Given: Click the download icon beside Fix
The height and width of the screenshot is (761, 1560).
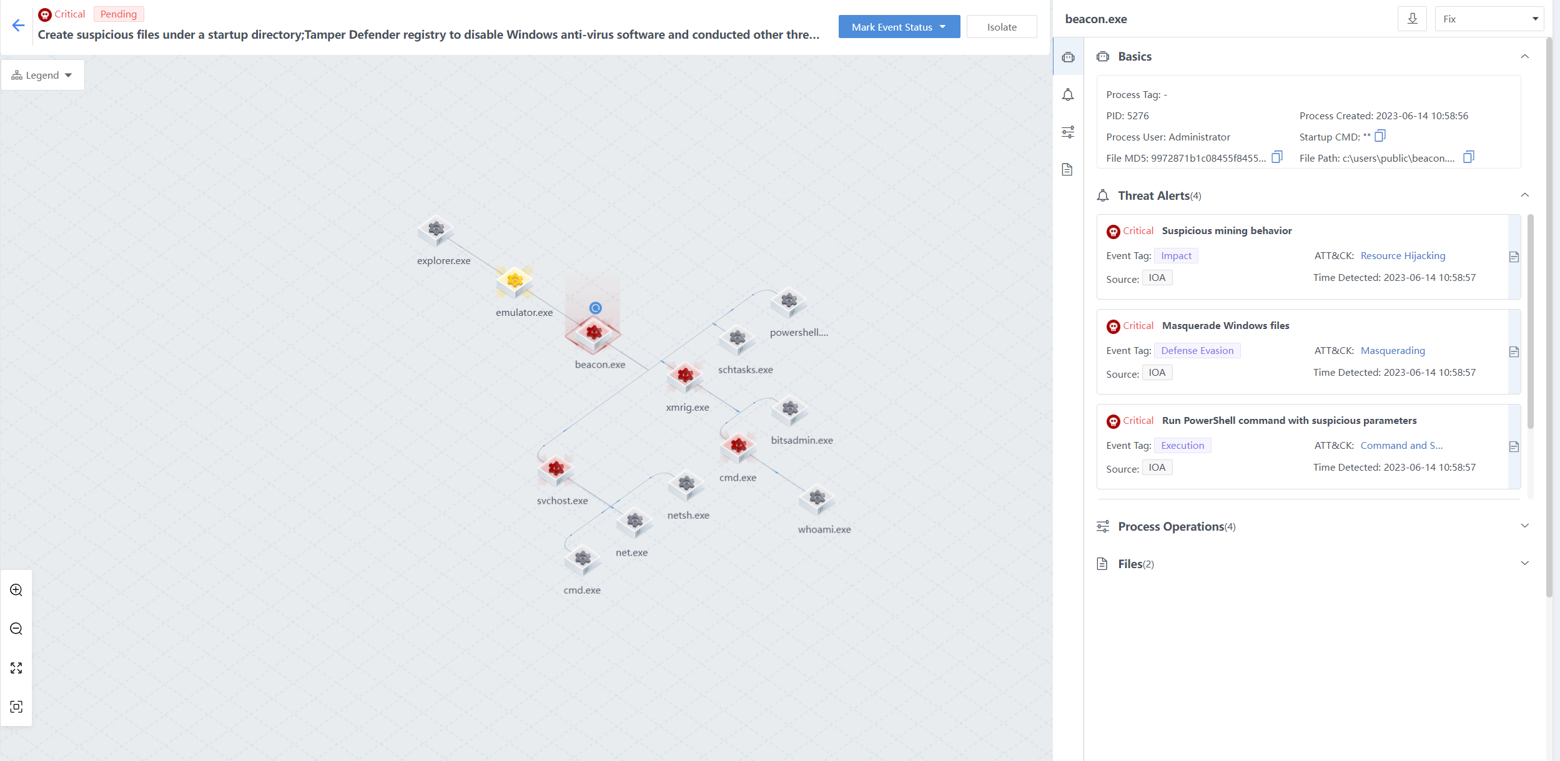Looking at the screenshot, I should point(1412,19).
